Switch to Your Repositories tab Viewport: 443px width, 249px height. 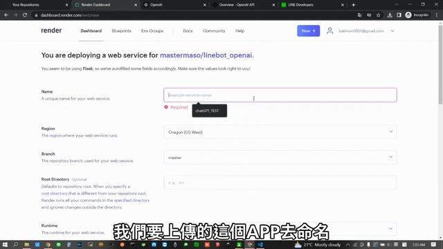click(35, 5)
